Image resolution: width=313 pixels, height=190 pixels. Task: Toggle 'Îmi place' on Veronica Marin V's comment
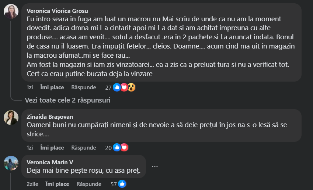57,184
